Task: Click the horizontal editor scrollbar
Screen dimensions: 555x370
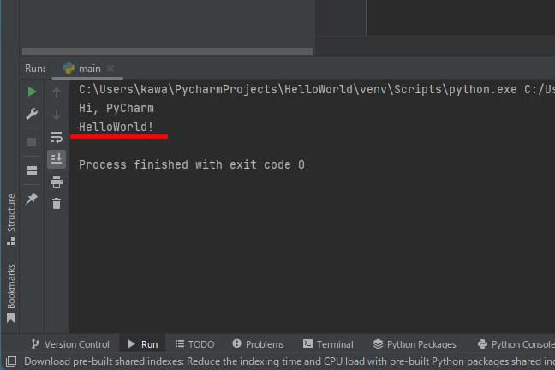Action: click(x=167, y=51)
